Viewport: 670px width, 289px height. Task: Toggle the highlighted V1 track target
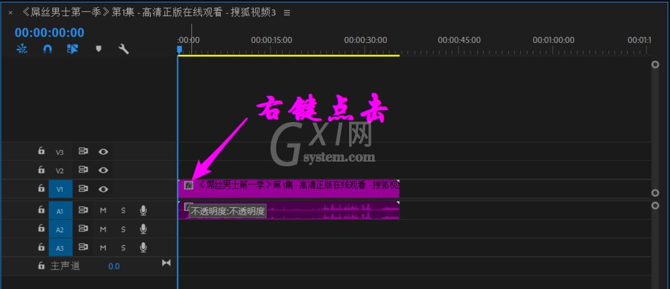[x=60, y=189]
